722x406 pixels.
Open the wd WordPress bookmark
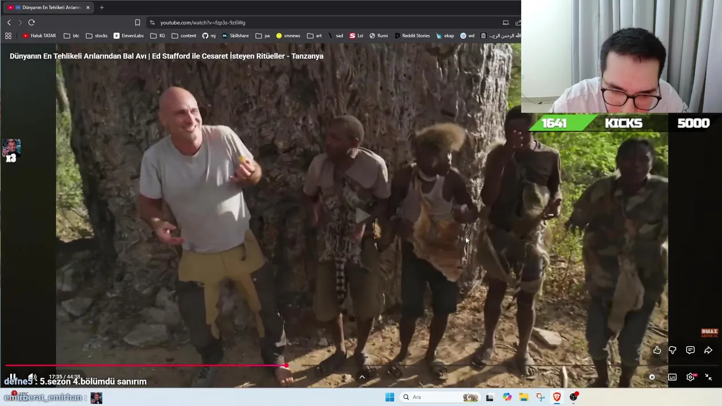(468, 36)
